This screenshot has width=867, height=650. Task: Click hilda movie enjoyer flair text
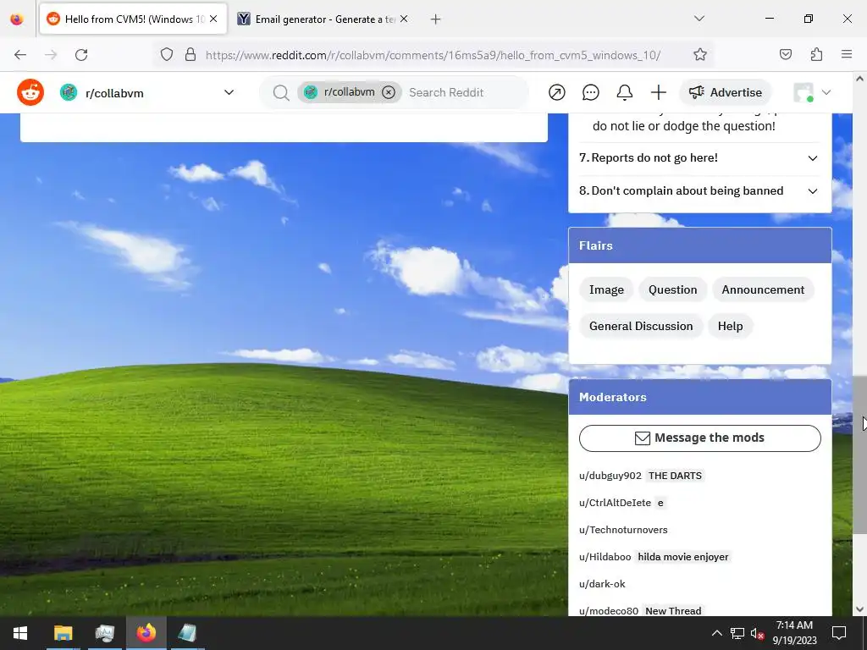683,557
